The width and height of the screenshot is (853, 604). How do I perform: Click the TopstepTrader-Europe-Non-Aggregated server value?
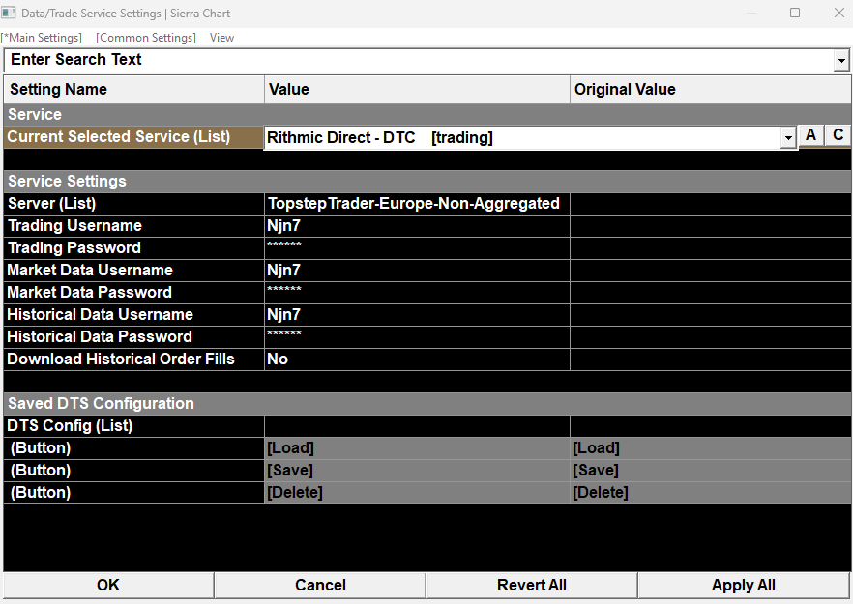(x=417, y=204)
